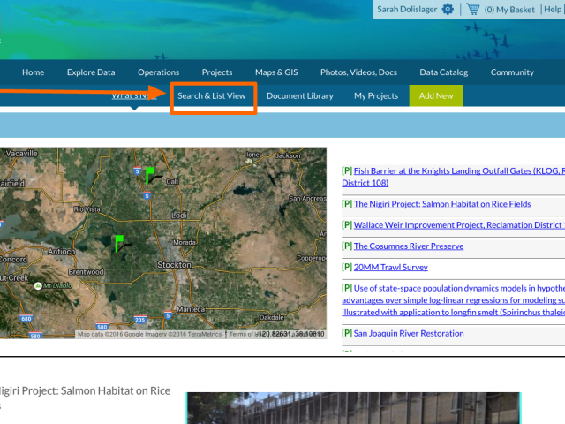Screen dimensions: 565x424
Task: Open Wallace Weir Improvement Project link
Action: (459, 225)
